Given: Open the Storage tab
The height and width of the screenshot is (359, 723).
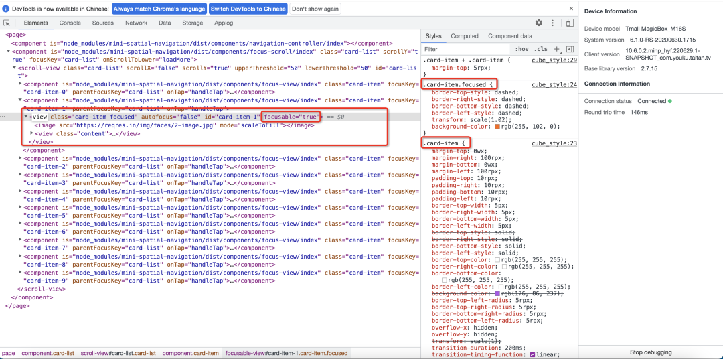Looking at the screenshot, I should pyautogui.click(x=192, y=23).
